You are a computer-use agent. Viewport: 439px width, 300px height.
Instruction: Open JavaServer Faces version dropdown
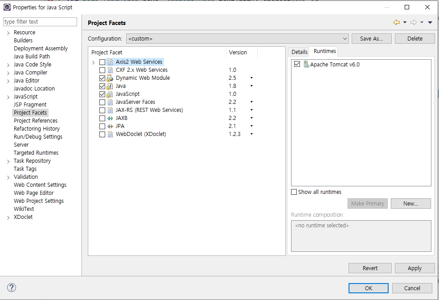(x=251, y=102)
